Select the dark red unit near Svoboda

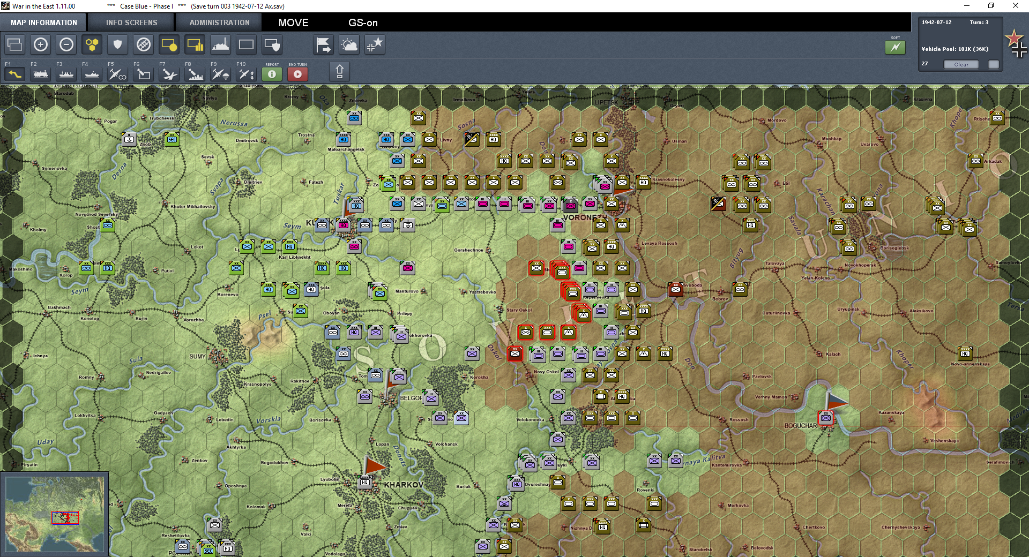(676, 289)
